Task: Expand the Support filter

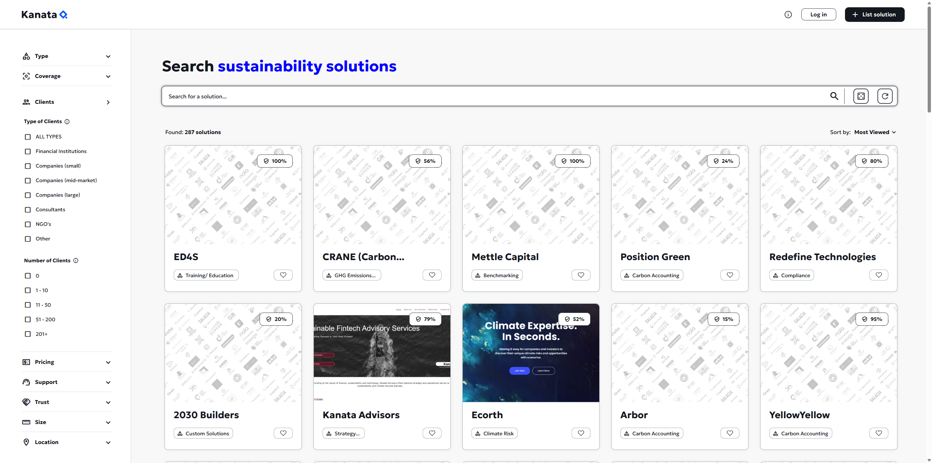Action: click(x=67, y=382)
